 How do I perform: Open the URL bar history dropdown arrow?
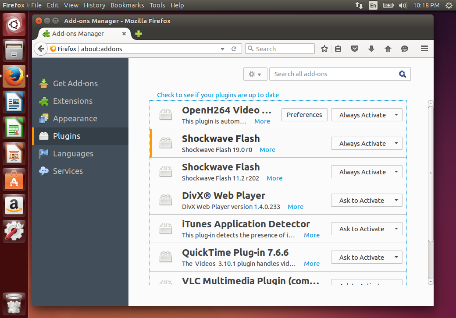tap(222, 49)
